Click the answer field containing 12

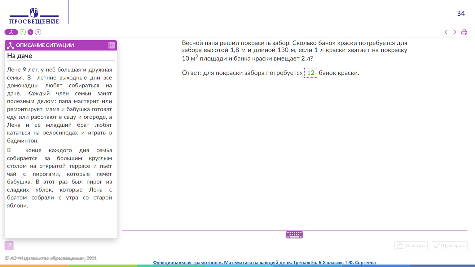click(310, 73)
